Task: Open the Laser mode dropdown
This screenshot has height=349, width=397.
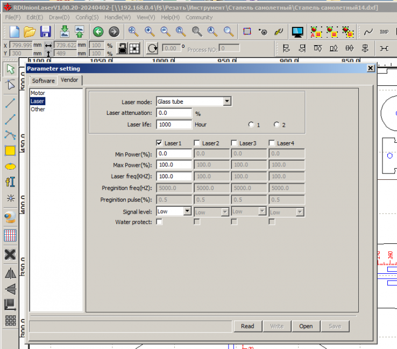Action: 227,101
